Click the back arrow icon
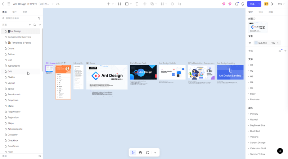The image size is (288, 159). click(x=3, y=4)
